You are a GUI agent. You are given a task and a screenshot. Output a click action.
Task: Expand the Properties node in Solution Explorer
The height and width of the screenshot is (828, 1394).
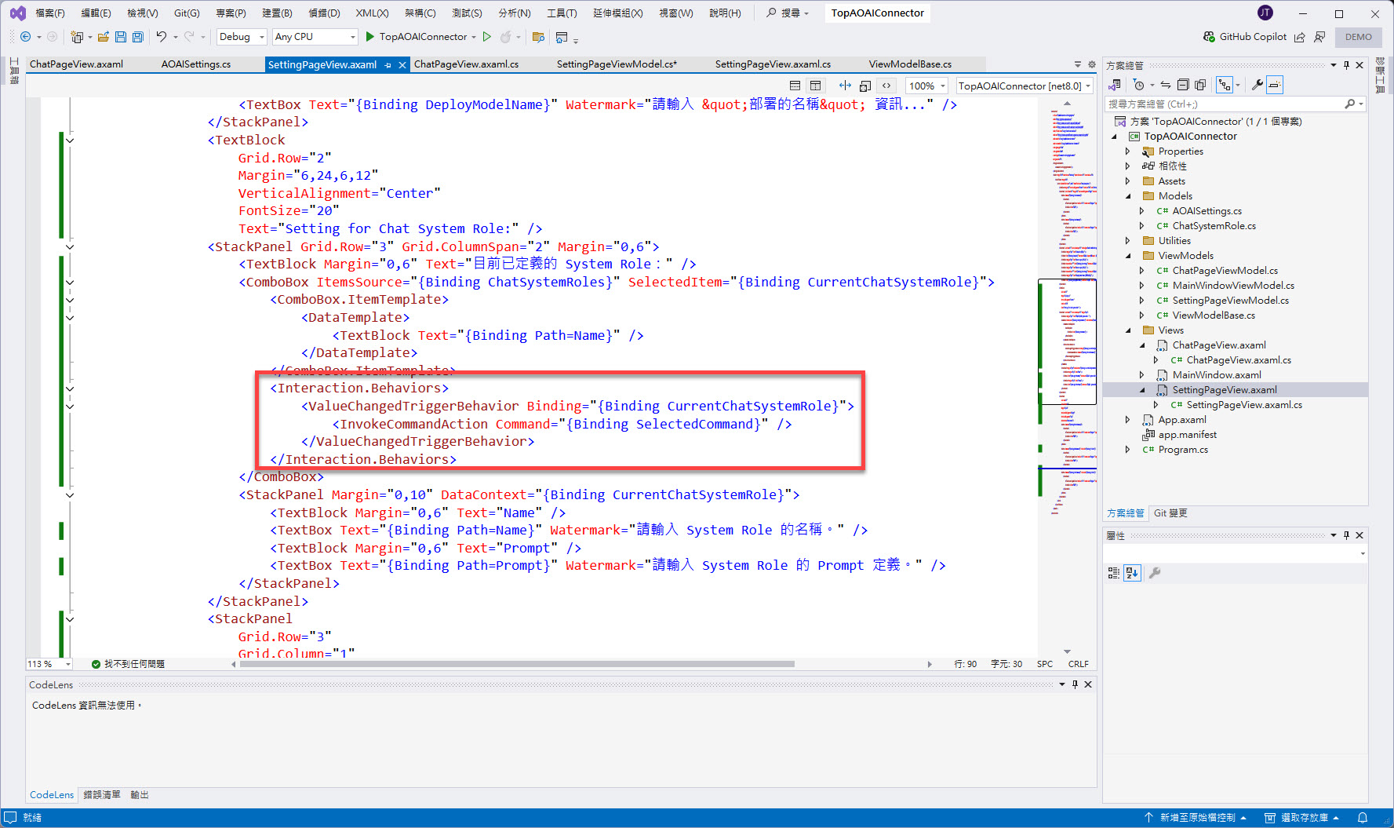click(x=1128, y=151)
